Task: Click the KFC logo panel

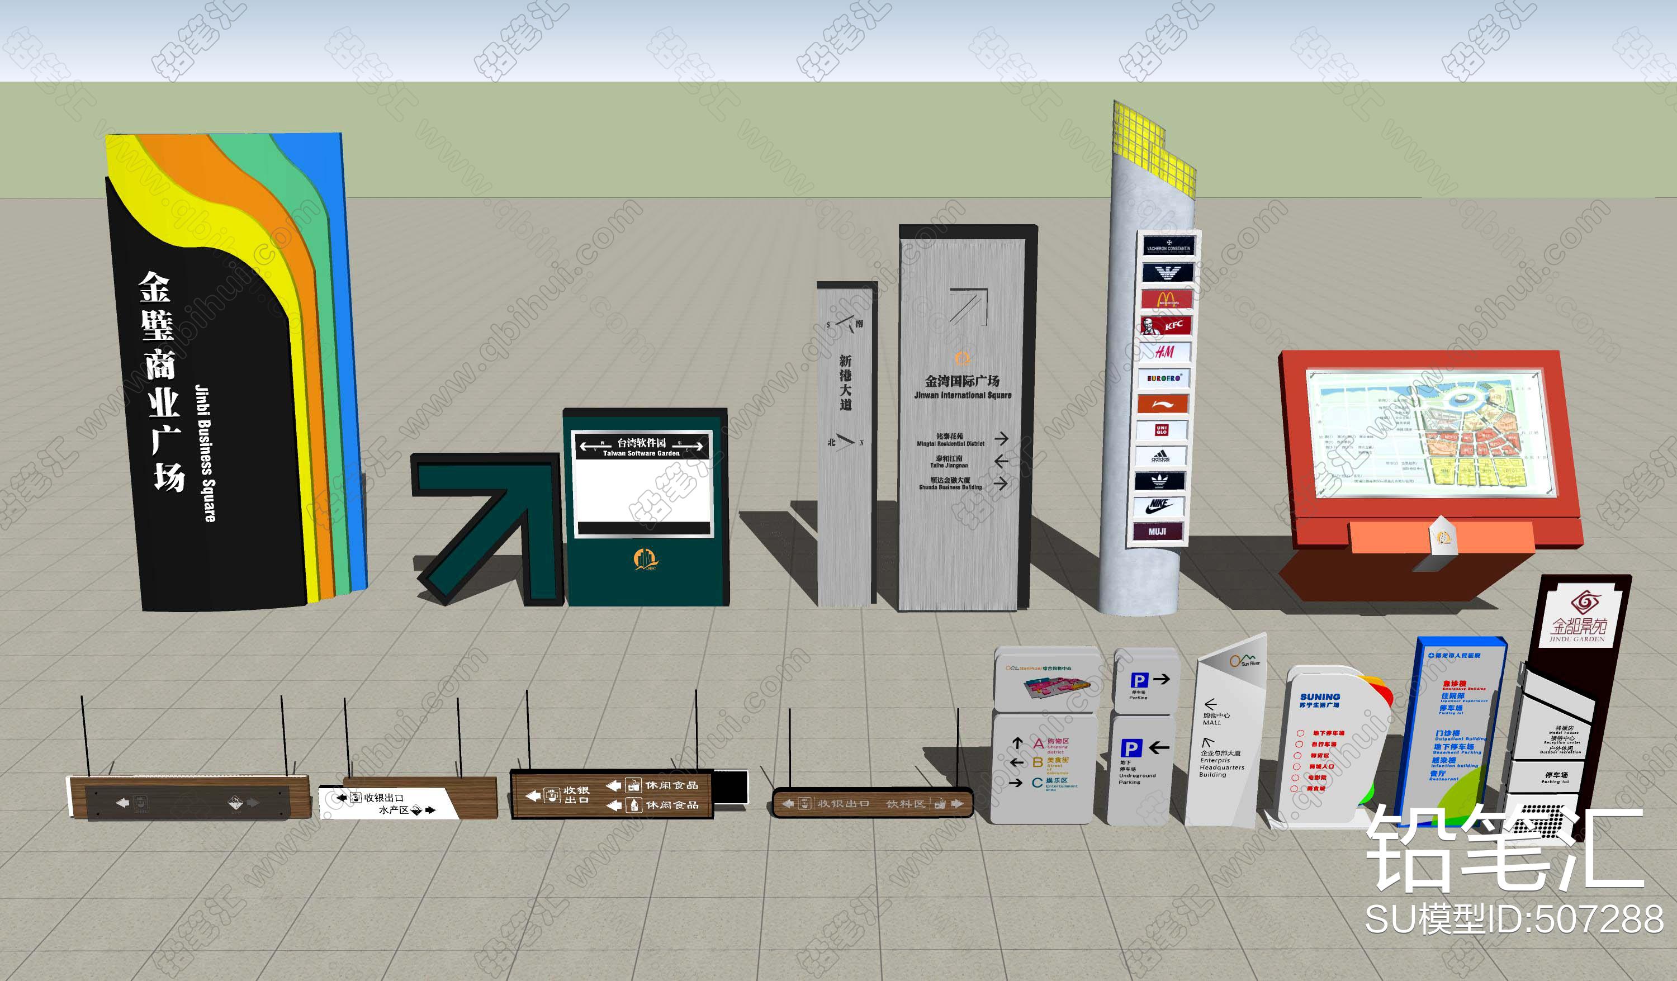Action: tap(1166, 325)
